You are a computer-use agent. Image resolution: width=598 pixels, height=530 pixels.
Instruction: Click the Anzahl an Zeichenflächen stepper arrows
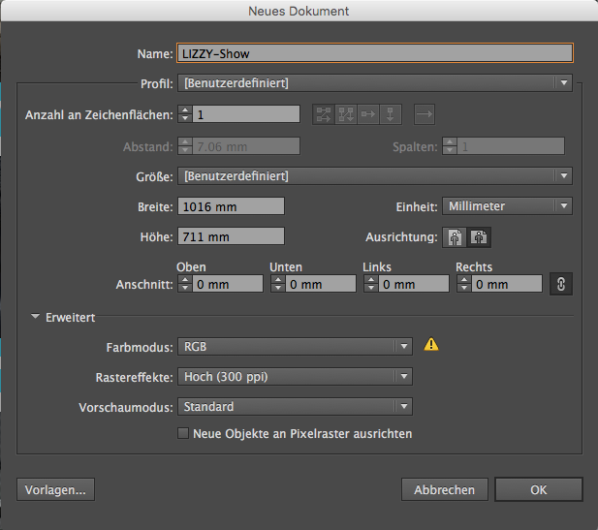pos(184,115)
